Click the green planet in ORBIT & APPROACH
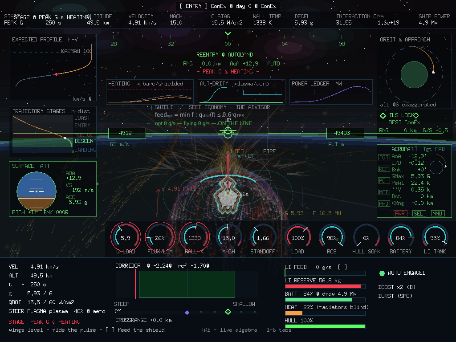Screen dimensions: 456x342 (414, 75)
